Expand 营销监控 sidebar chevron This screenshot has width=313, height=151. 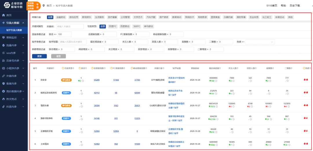click(x=23, y=37)
